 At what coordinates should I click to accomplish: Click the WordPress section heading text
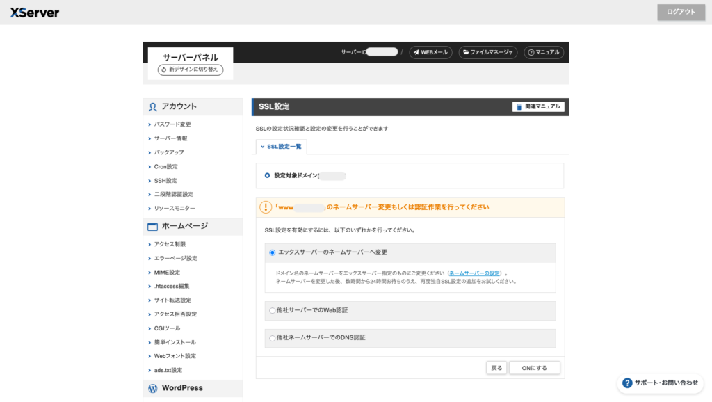coord(182,388)
